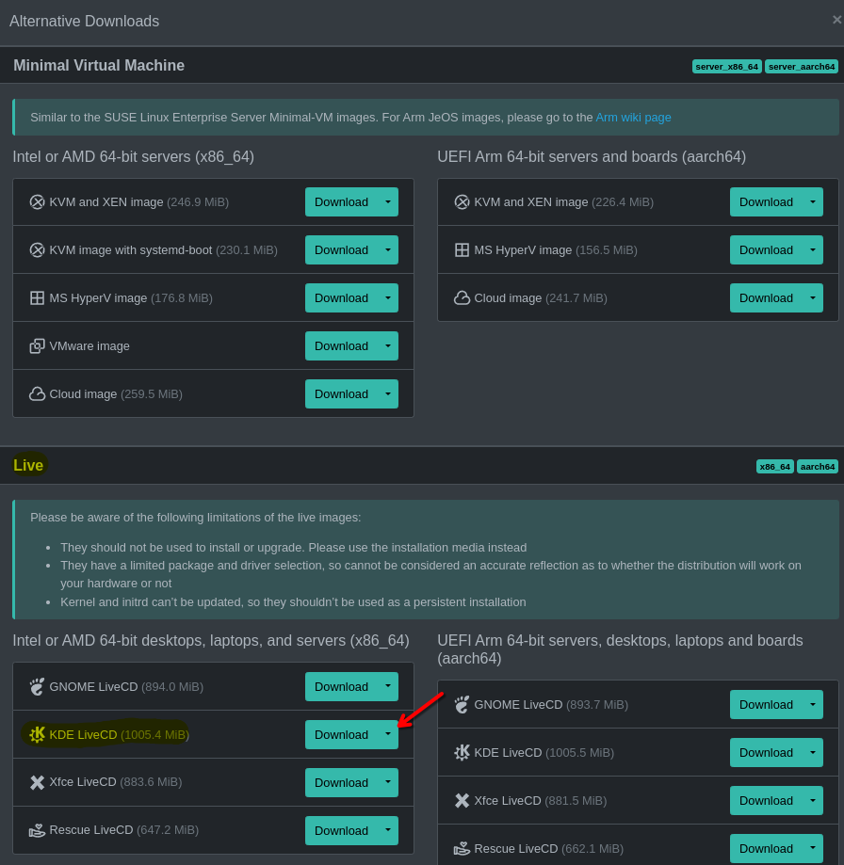Click the Live section heading
The image size is (844, 865).
[28, 465]
